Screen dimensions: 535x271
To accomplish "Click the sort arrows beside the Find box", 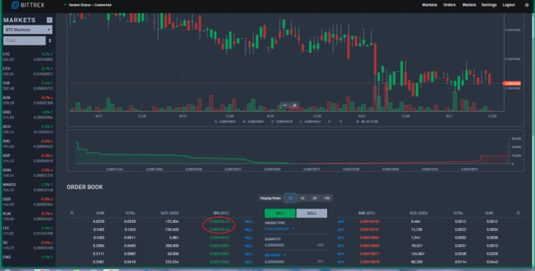I will click(49, 41).
